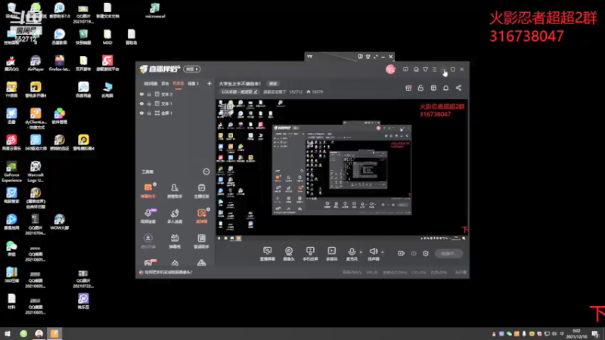Viewport: 605px width, 340px height.
Task: Hide the 文本 1 source layer
Action: (x=141, y=104)
